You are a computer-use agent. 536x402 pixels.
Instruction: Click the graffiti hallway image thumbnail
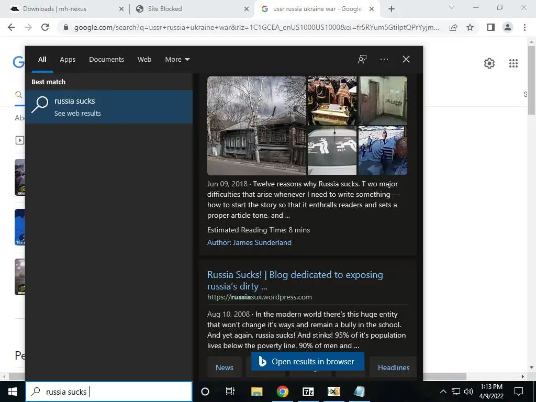pyautogui.click(x=383, y=101)
